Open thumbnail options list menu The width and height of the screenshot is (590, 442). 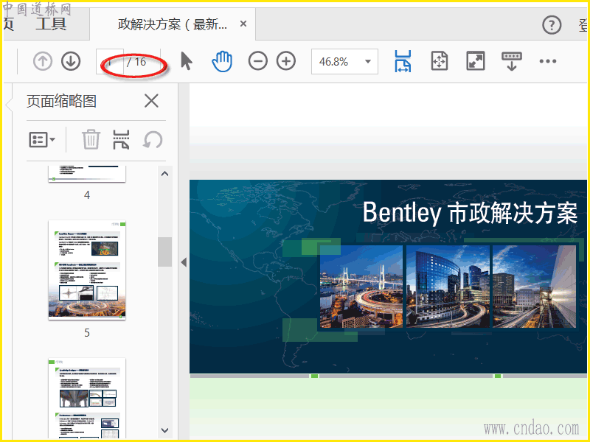[x=42, y=140]
